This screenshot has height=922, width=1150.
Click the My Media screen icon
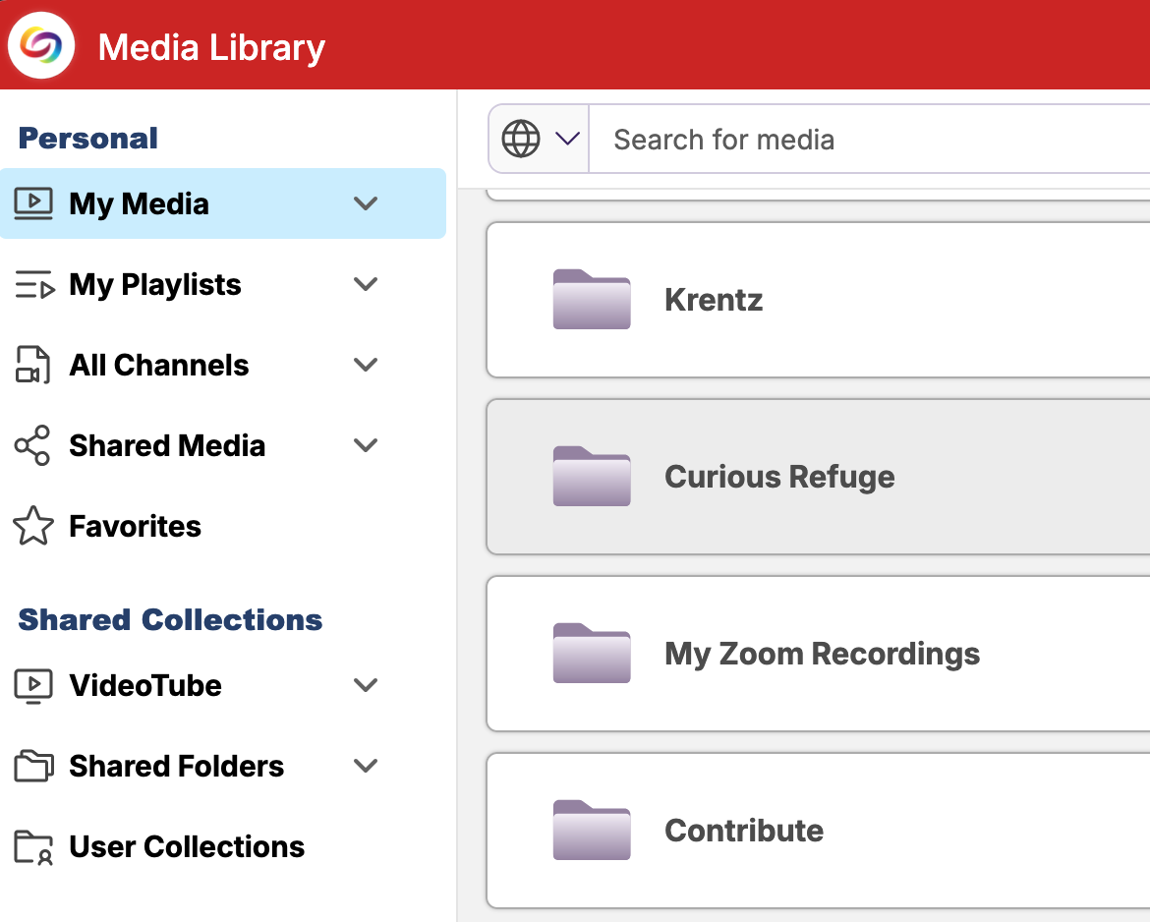coord(33,203)
